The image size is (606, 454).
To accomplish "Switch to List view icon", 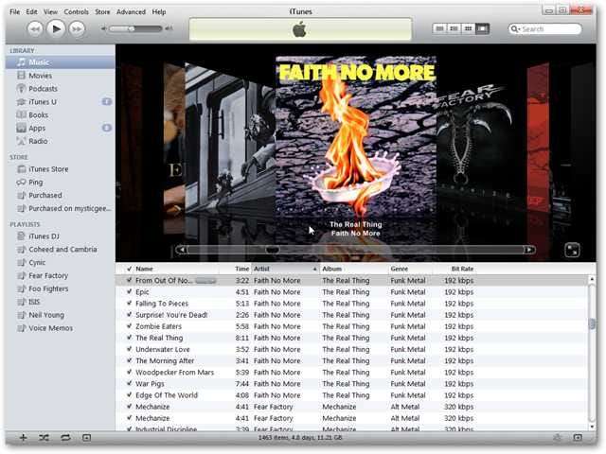I will 439,28.
